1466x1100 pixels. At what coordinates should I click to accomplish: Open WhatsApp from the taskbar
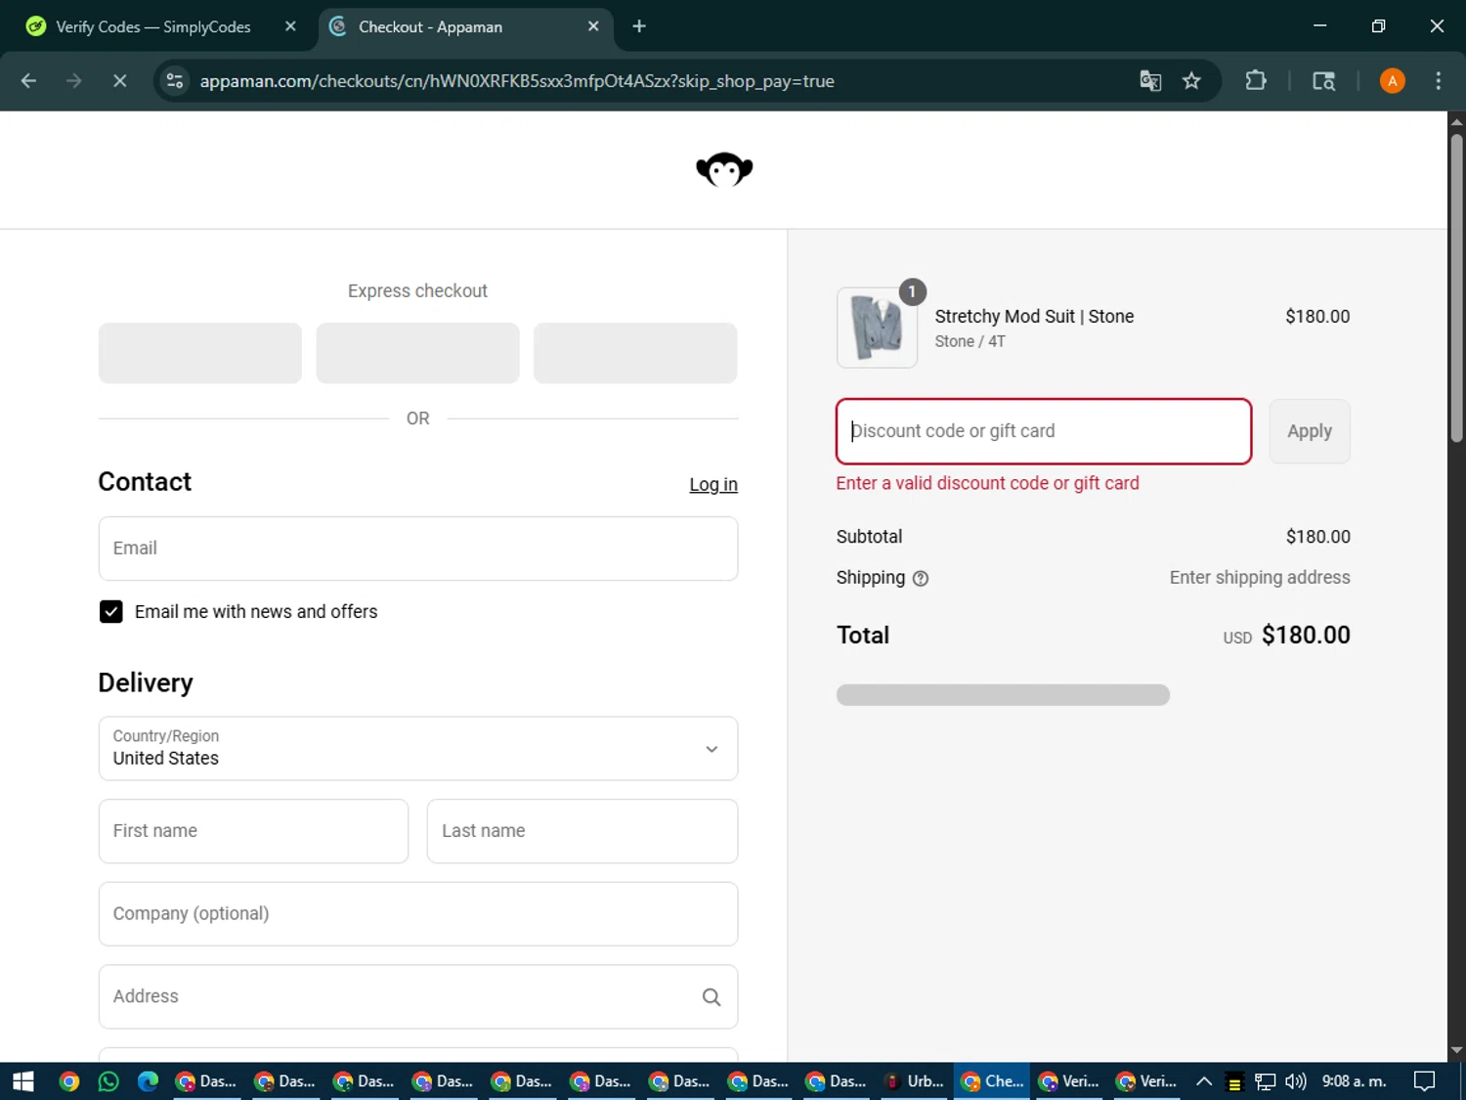pyautogui.click(x=108, y=1080)
